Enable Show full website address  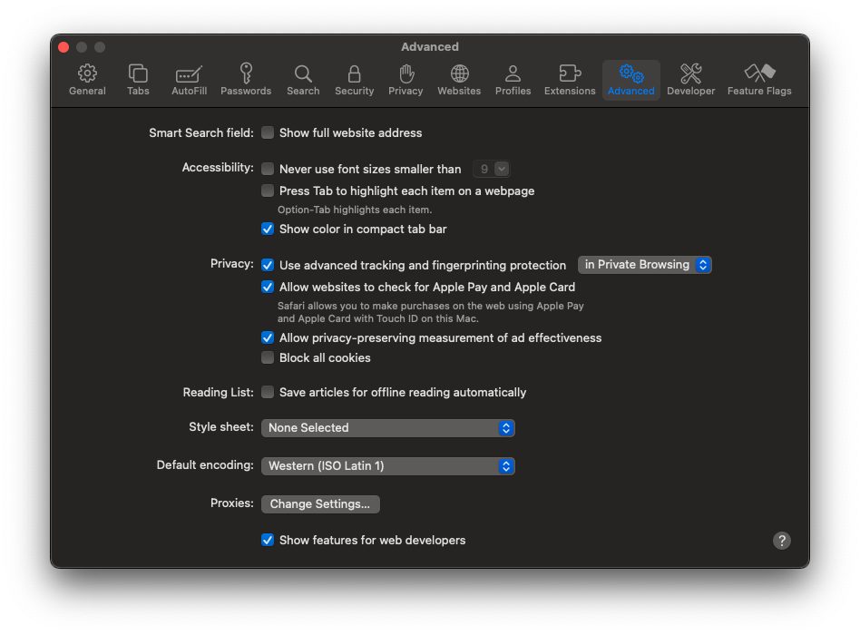point(268,132)
